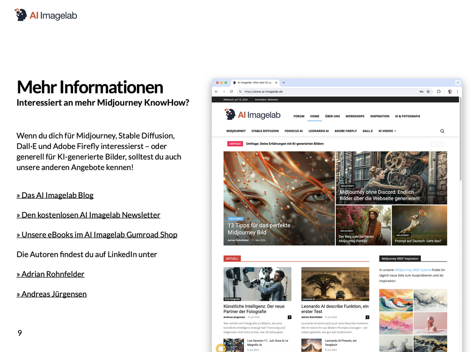Click the browser forward arrow
Screen dimensions: 470x352
click(x=224, y=92)
